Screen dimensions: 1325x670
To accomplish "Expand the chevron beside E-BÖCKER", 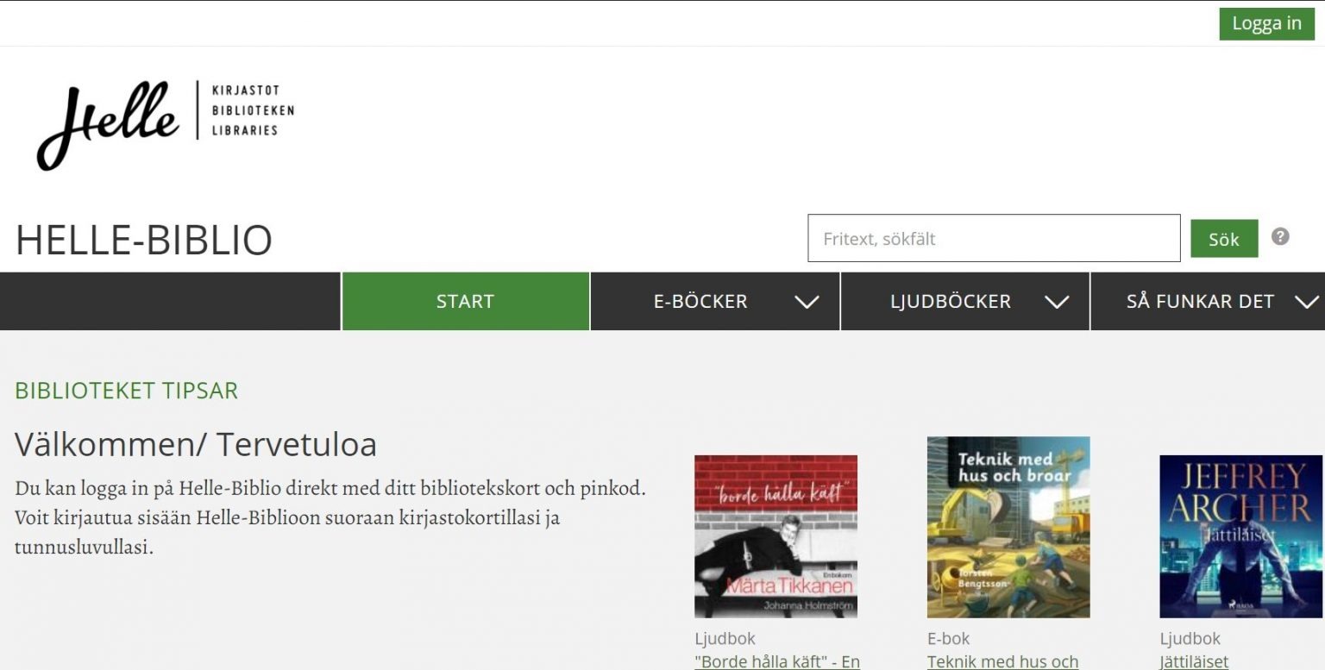I will click(807, 302).
